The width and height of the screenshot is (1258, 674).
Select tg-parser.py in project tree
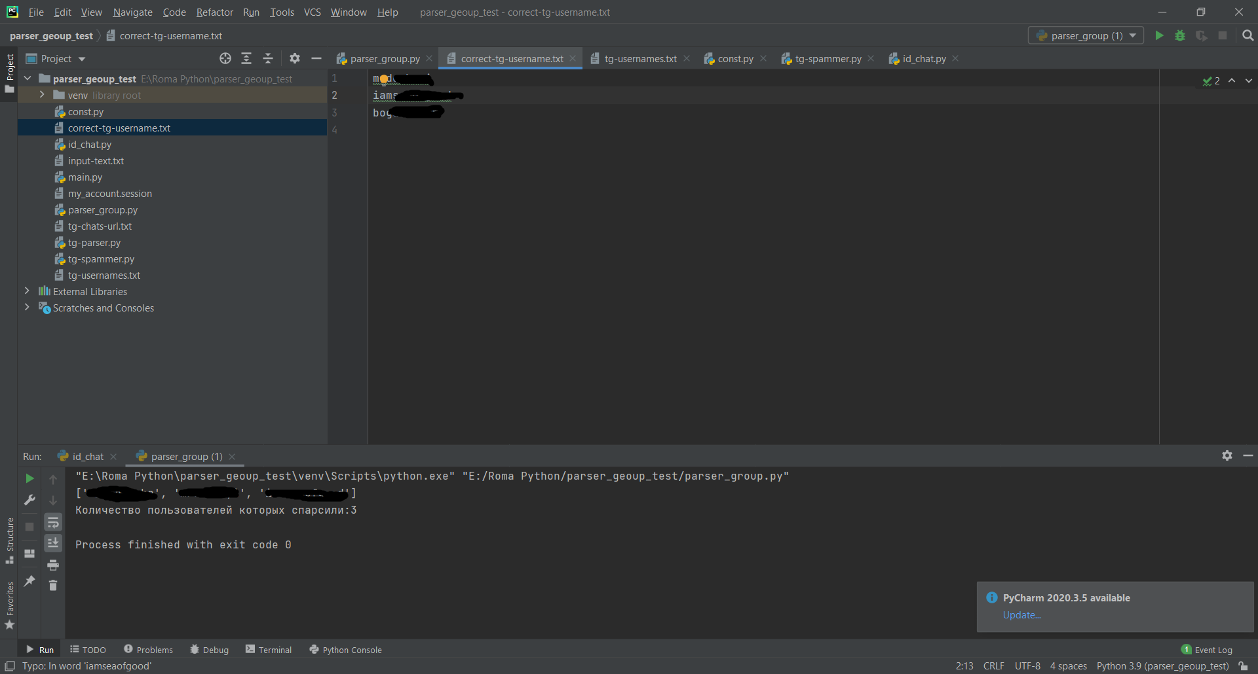94,243
